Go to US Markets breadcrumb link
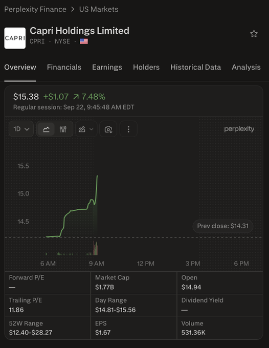269x348 pixels. (99, 9)
